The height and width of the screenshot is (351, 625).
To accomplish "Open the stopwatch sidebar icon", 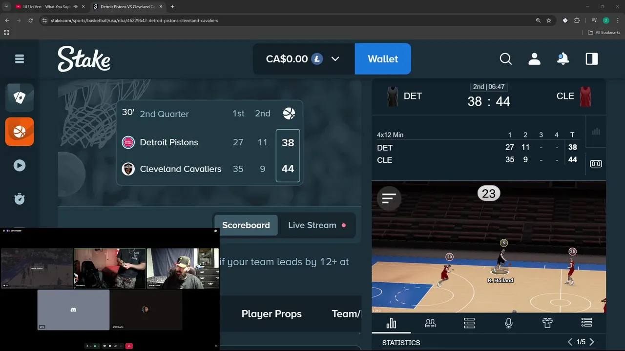I will coord(20,199).
